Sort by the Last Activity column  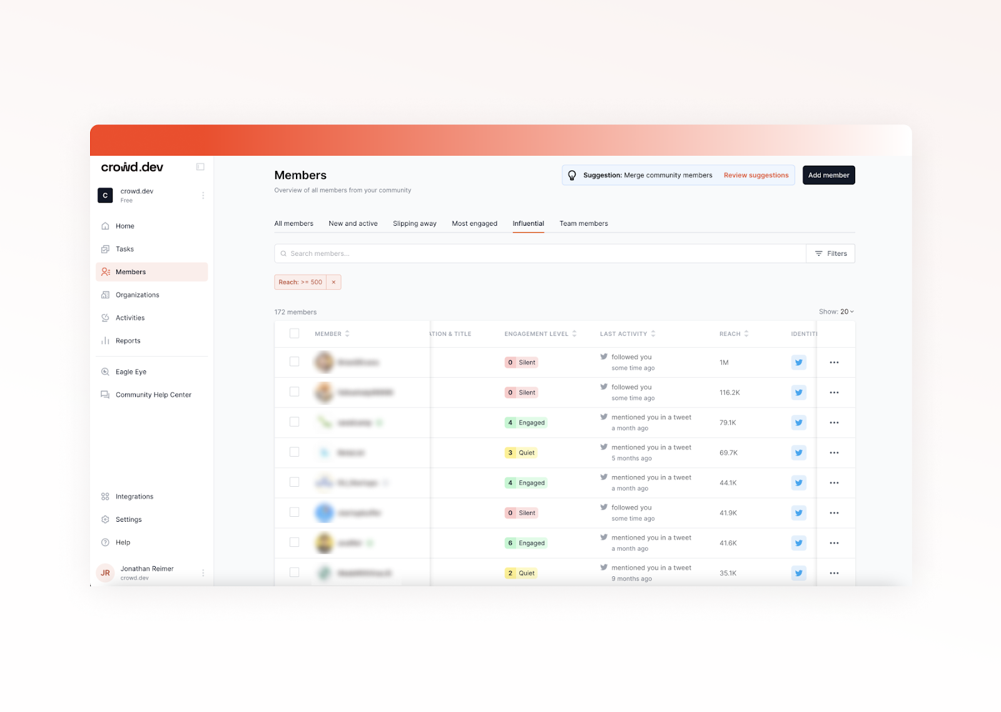(628, 333)
